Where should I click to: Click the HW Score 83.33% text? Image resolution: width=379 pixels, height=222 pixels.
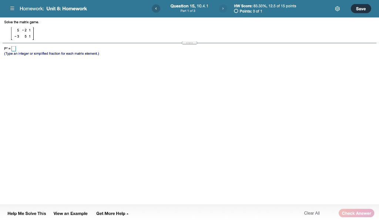tap(265, 6)
